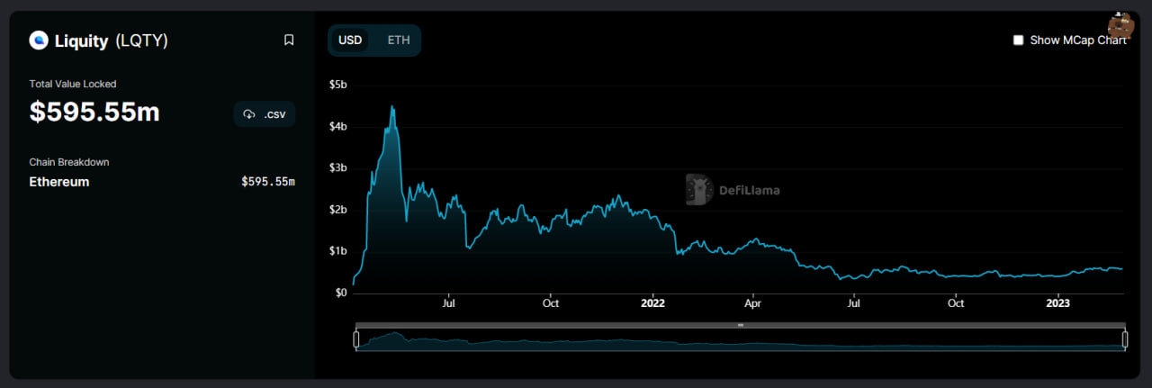Click the 2023 x-axis label
1152x388 pixels.
coord(1058,303)
